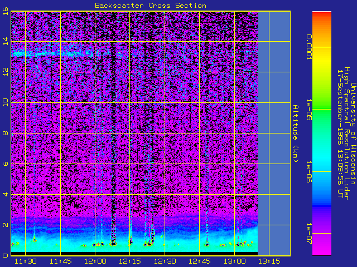Image resolution: width=357 pixels, height=267 pixels.
Task: Click the 1e-07 colorbar label
Action: coord(308,234)
